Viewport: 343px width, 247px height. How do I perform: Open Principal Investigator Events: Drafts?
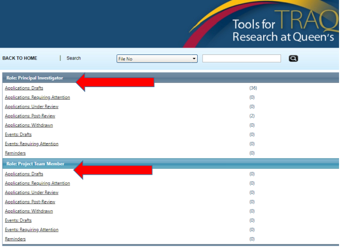[18, 135]
